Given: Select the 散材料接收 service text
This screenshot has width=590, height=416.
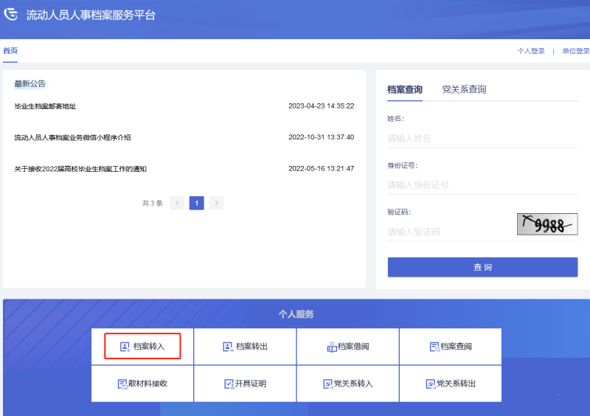Looking at the screenshot, I should pyautogui.click(x=148, y=384).
